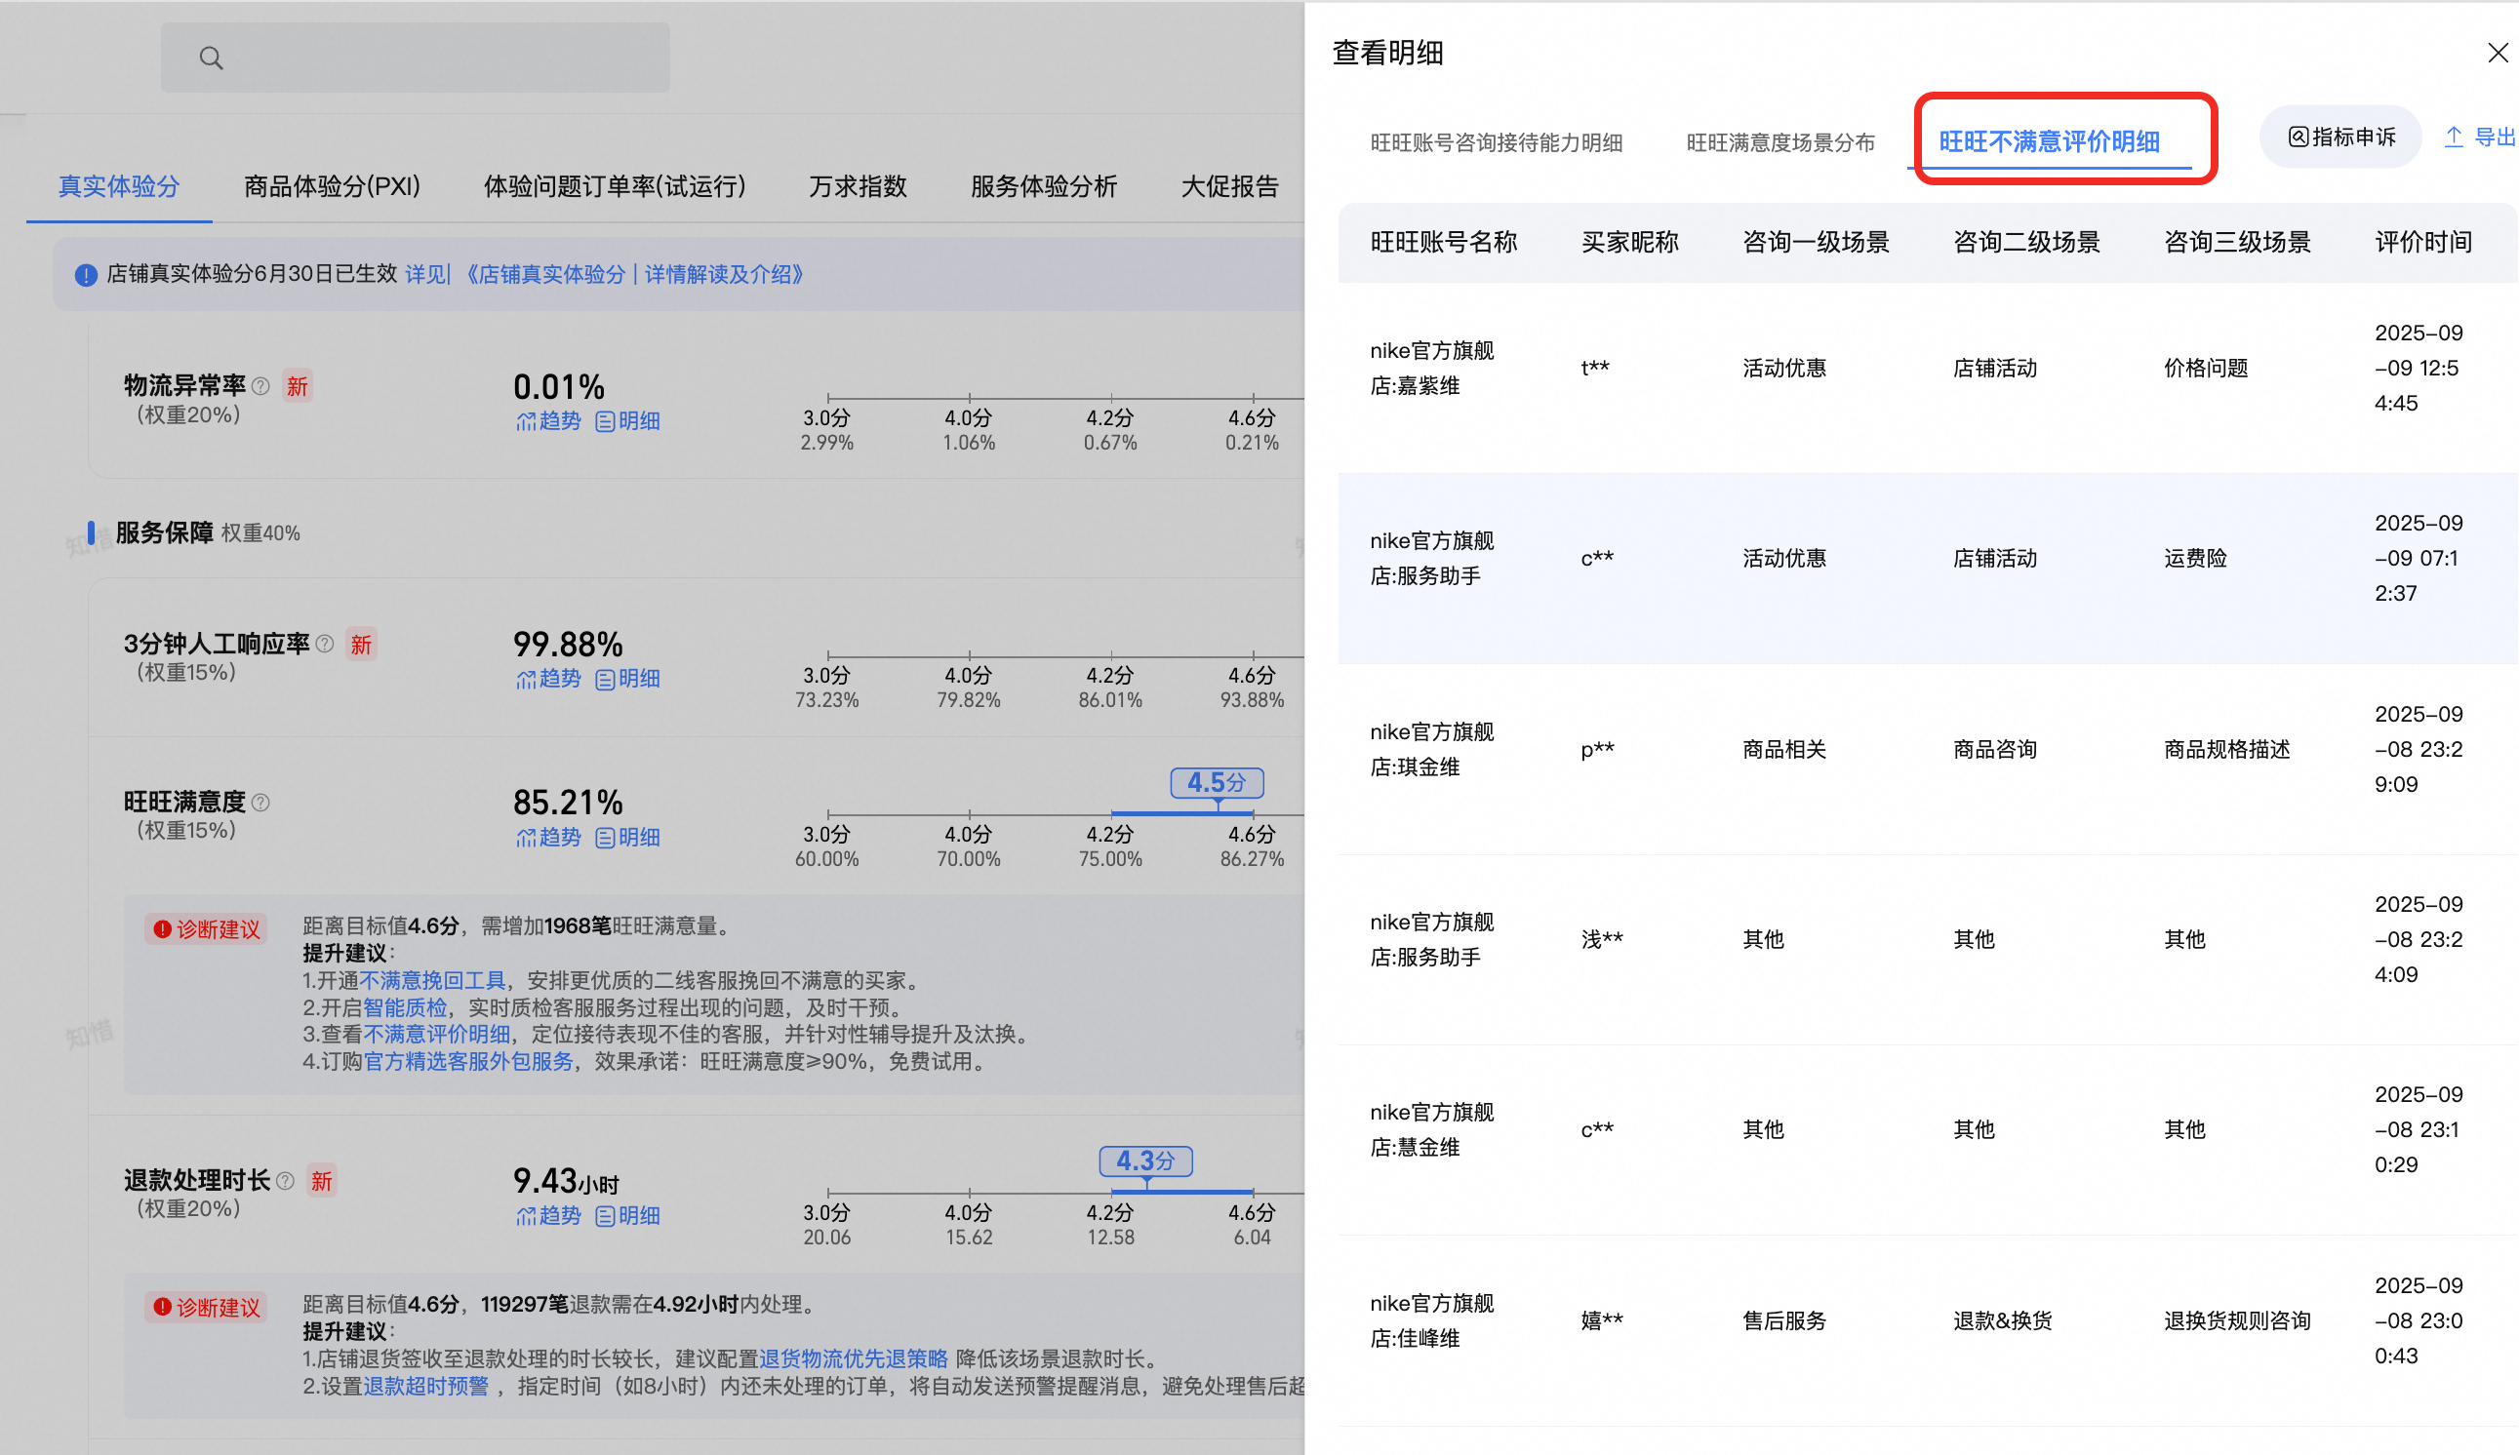Open 明细 for 退款处理时长
Screen dimensions: 2519x1455
(627, 1216)
